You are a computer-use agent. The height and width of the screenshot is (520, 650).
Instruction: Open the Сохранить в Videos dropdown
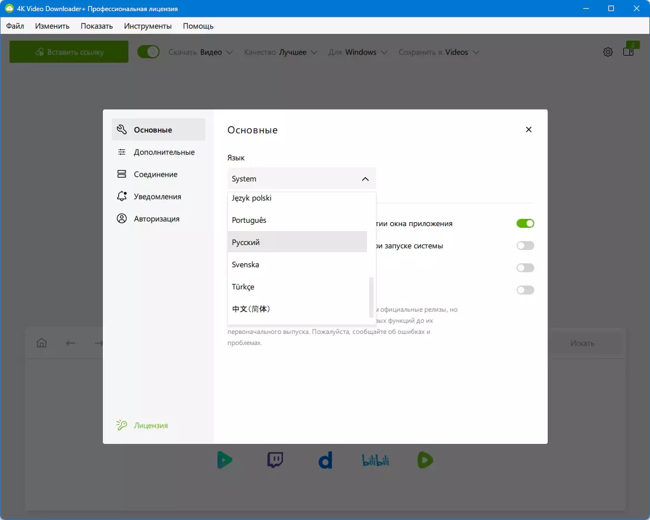point(439,52)
